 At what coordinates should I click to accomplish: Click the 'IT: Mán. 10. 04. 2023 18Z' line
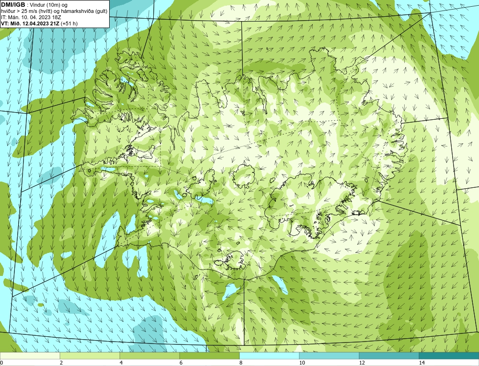pos(31,17)
